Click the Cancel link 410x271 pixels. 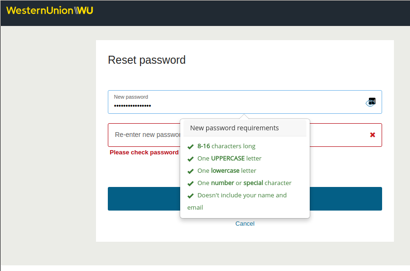(245, 224)
